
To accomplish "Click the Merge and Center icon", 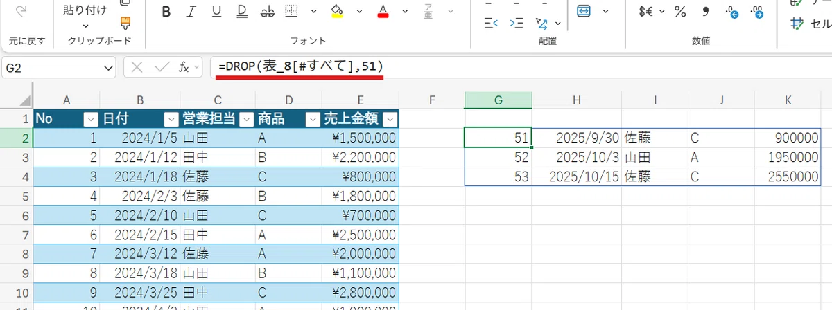I will point(584,11).
